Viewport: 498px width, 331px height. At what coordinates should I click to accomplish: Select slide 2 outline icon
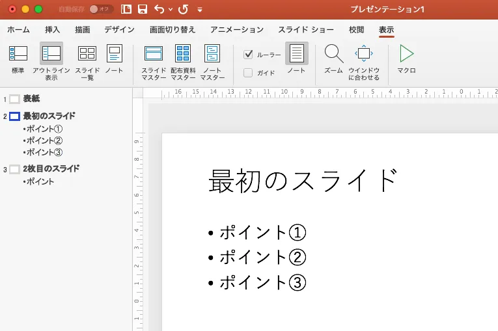(14, 116)
